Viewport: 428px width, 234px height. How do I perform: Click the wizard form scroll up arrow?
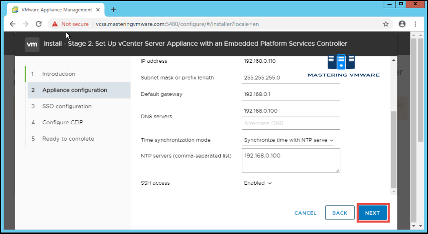[x=393, y=60]
